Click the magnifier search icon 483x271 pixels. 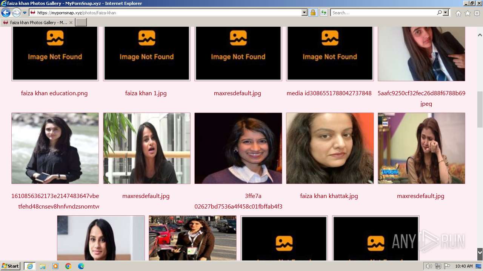pos(439,12)
